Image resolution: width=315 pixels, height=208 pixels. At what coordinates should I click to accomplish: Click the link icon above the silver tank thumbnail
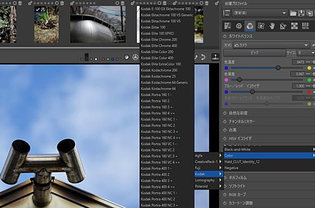72,3
